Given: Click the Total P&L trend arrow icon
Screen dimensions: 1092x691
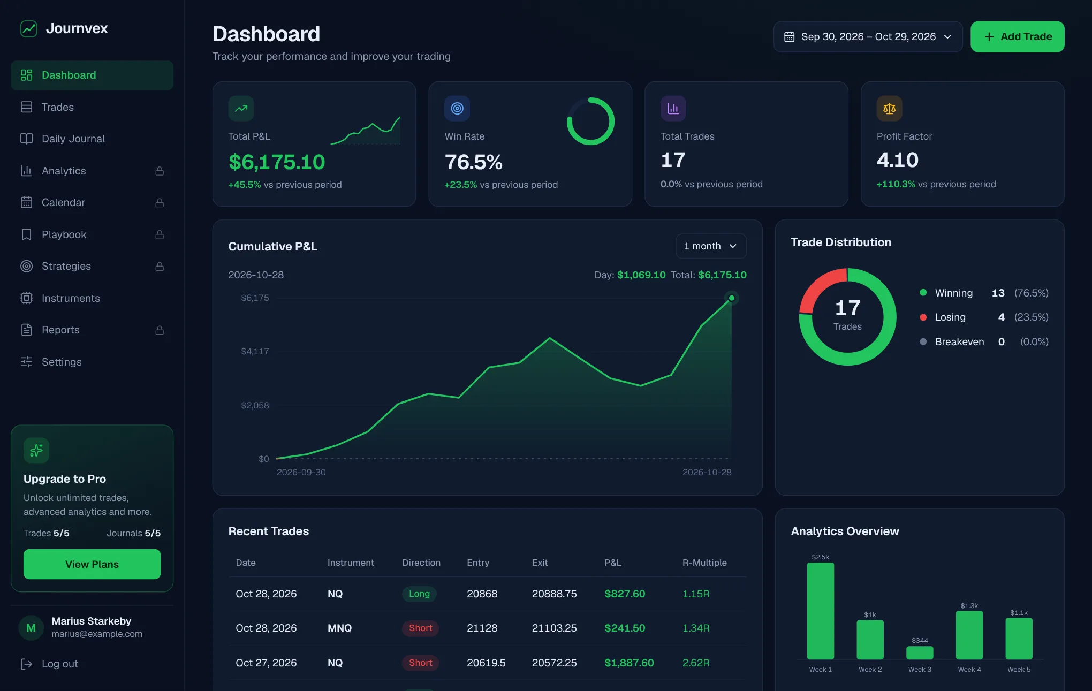Looking at the screenshot, I should coord(241,109).
